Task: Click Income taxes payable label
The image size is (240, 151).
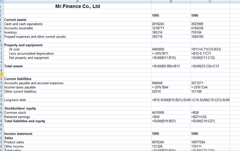Action: point(20,87)
